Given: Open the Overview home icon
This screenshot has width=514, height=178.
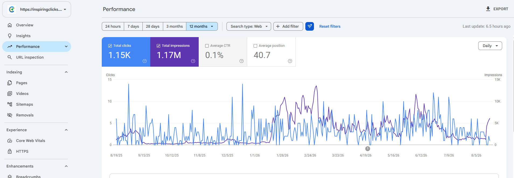Looking at the screenshot, I should pos(10,25).
